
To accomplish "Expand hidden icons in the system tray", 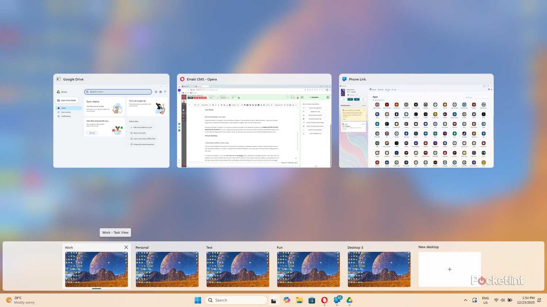I will coord(465,300).
